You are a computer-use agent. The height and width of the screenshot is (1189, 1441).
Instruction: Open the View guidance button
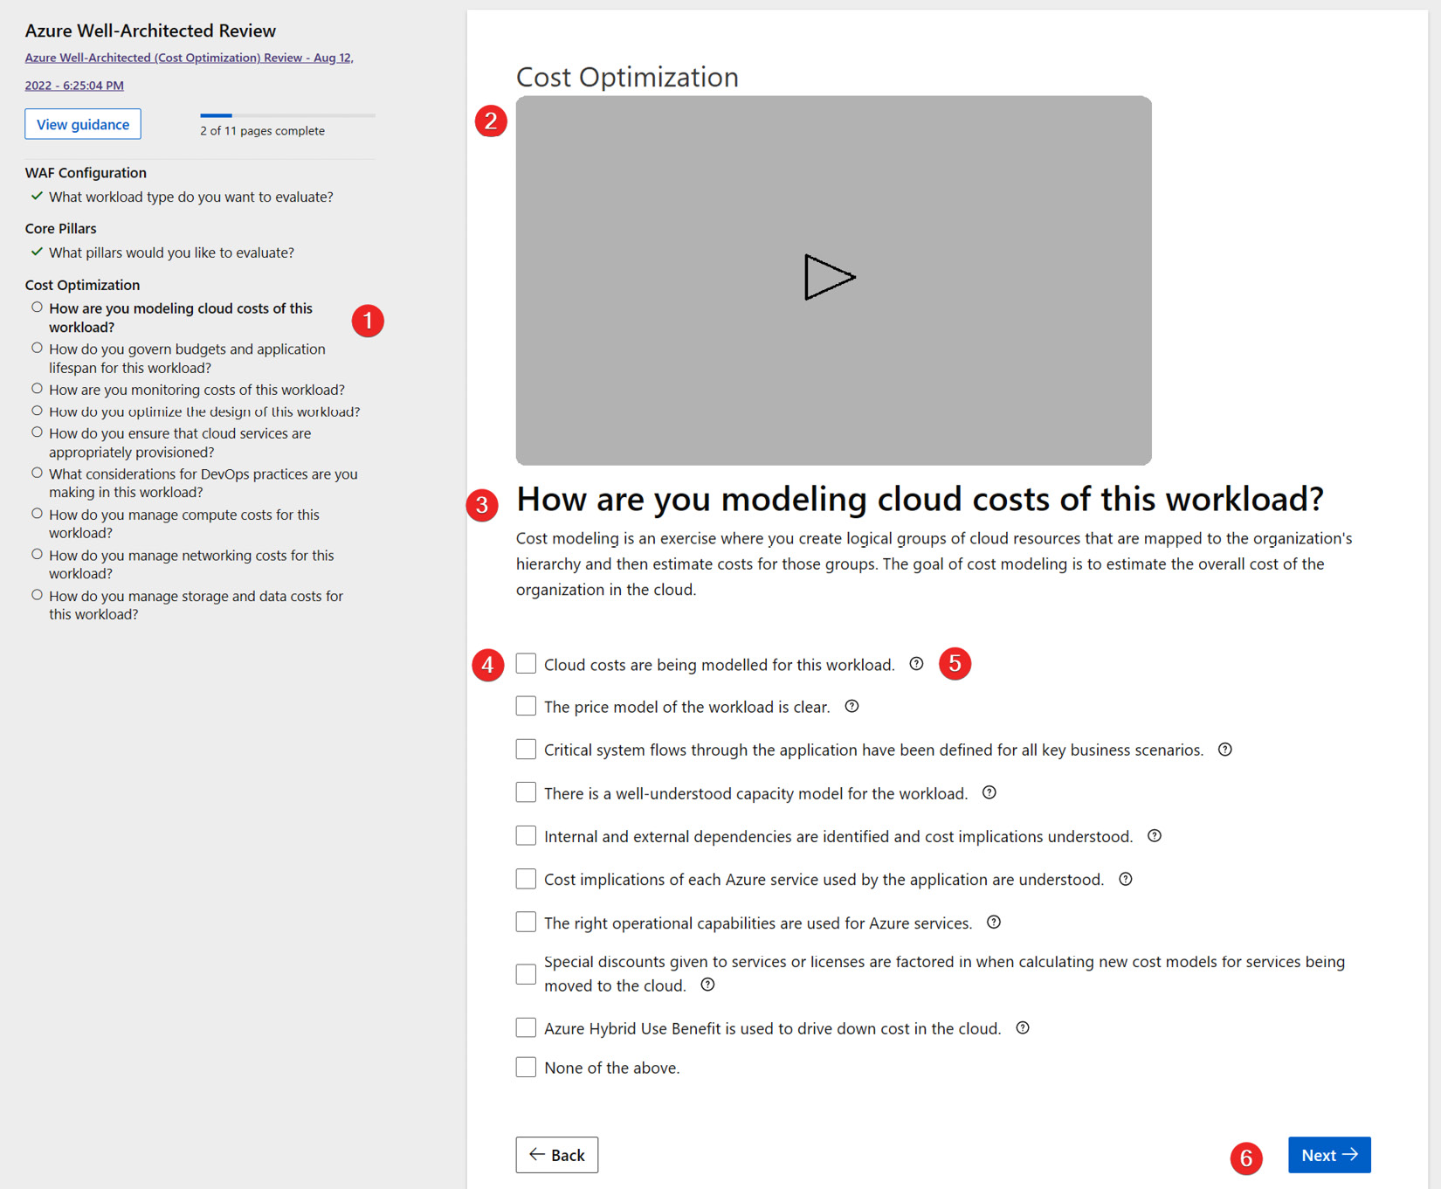[x=83, y=124]
